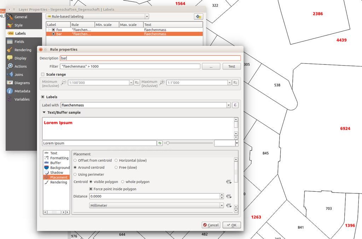
Task: Click Cancel in Rule properties
Action: pyautogui.click(x=211, y=225)
